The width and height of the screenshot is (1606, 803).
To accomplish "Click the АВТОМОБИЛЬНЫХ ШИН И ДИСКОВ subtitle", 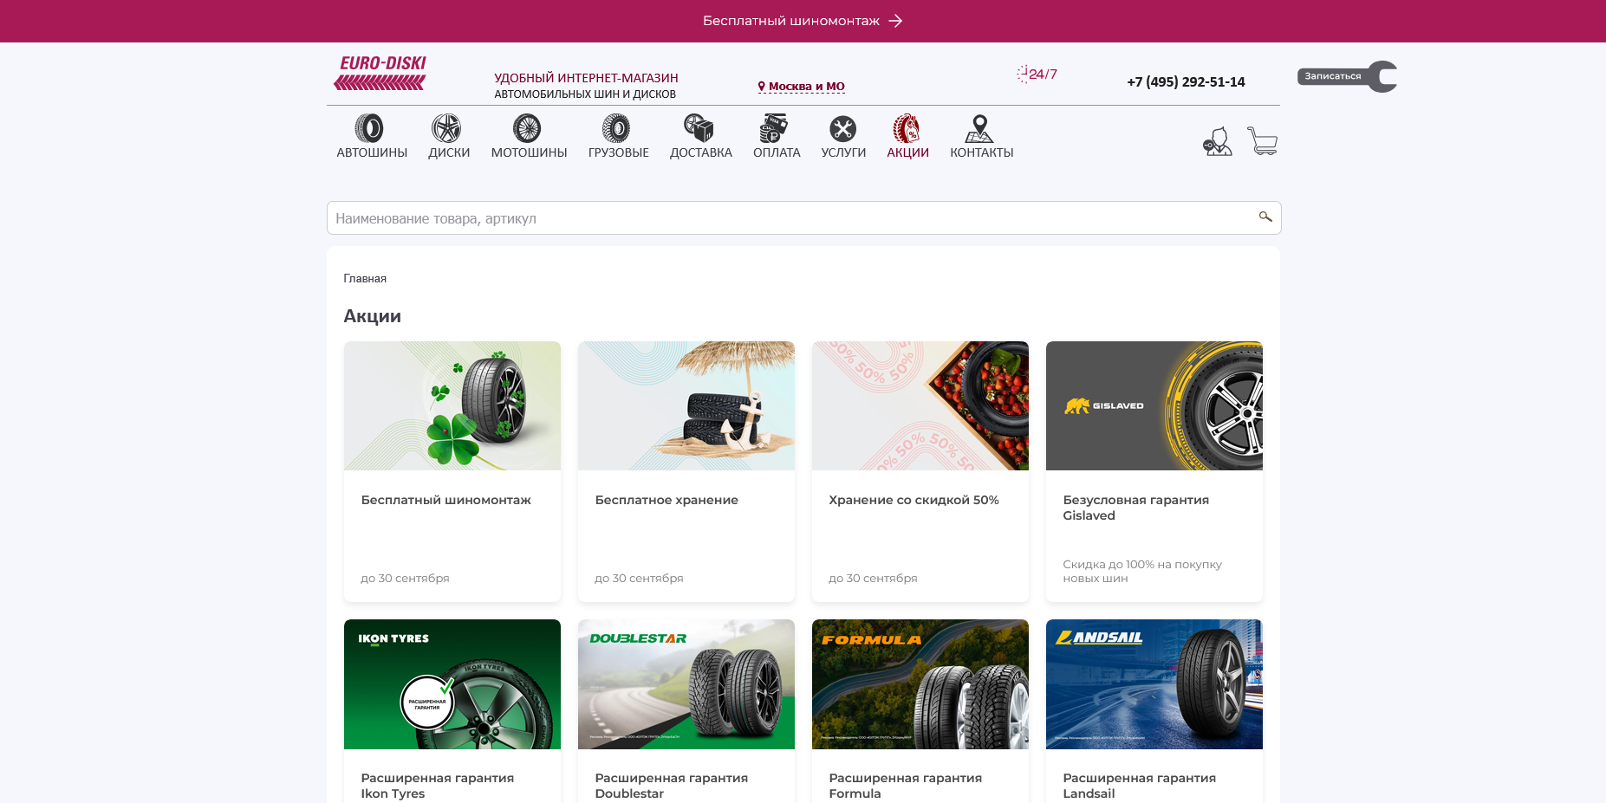I will [585, 94].
